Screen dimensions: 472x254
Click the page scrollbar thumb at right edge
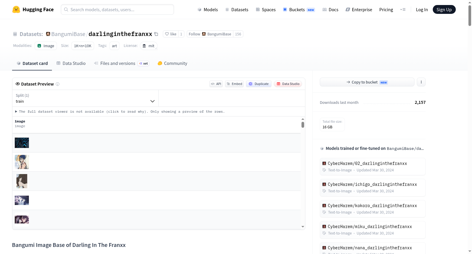(470, 15)
